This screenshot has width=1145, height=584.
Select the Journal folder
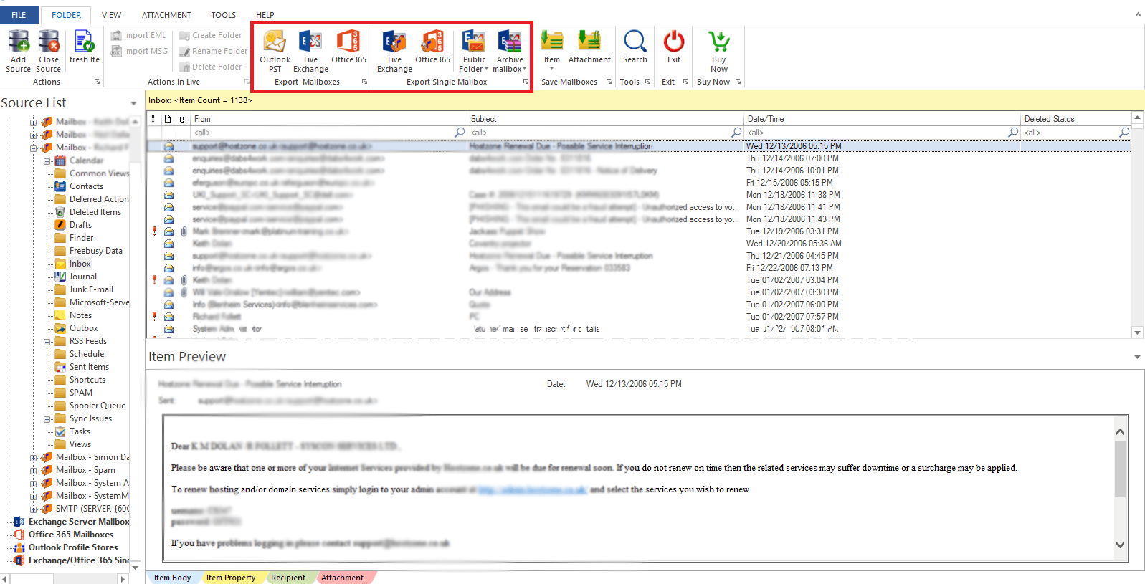[x=83, y=277]
